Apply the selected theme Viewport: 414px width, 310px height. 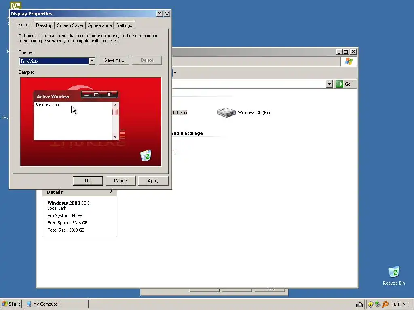click(153, 181)
